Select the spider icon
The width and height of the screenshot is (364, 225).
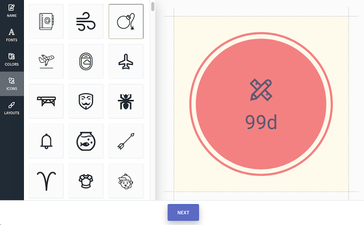tap(126, 102)
